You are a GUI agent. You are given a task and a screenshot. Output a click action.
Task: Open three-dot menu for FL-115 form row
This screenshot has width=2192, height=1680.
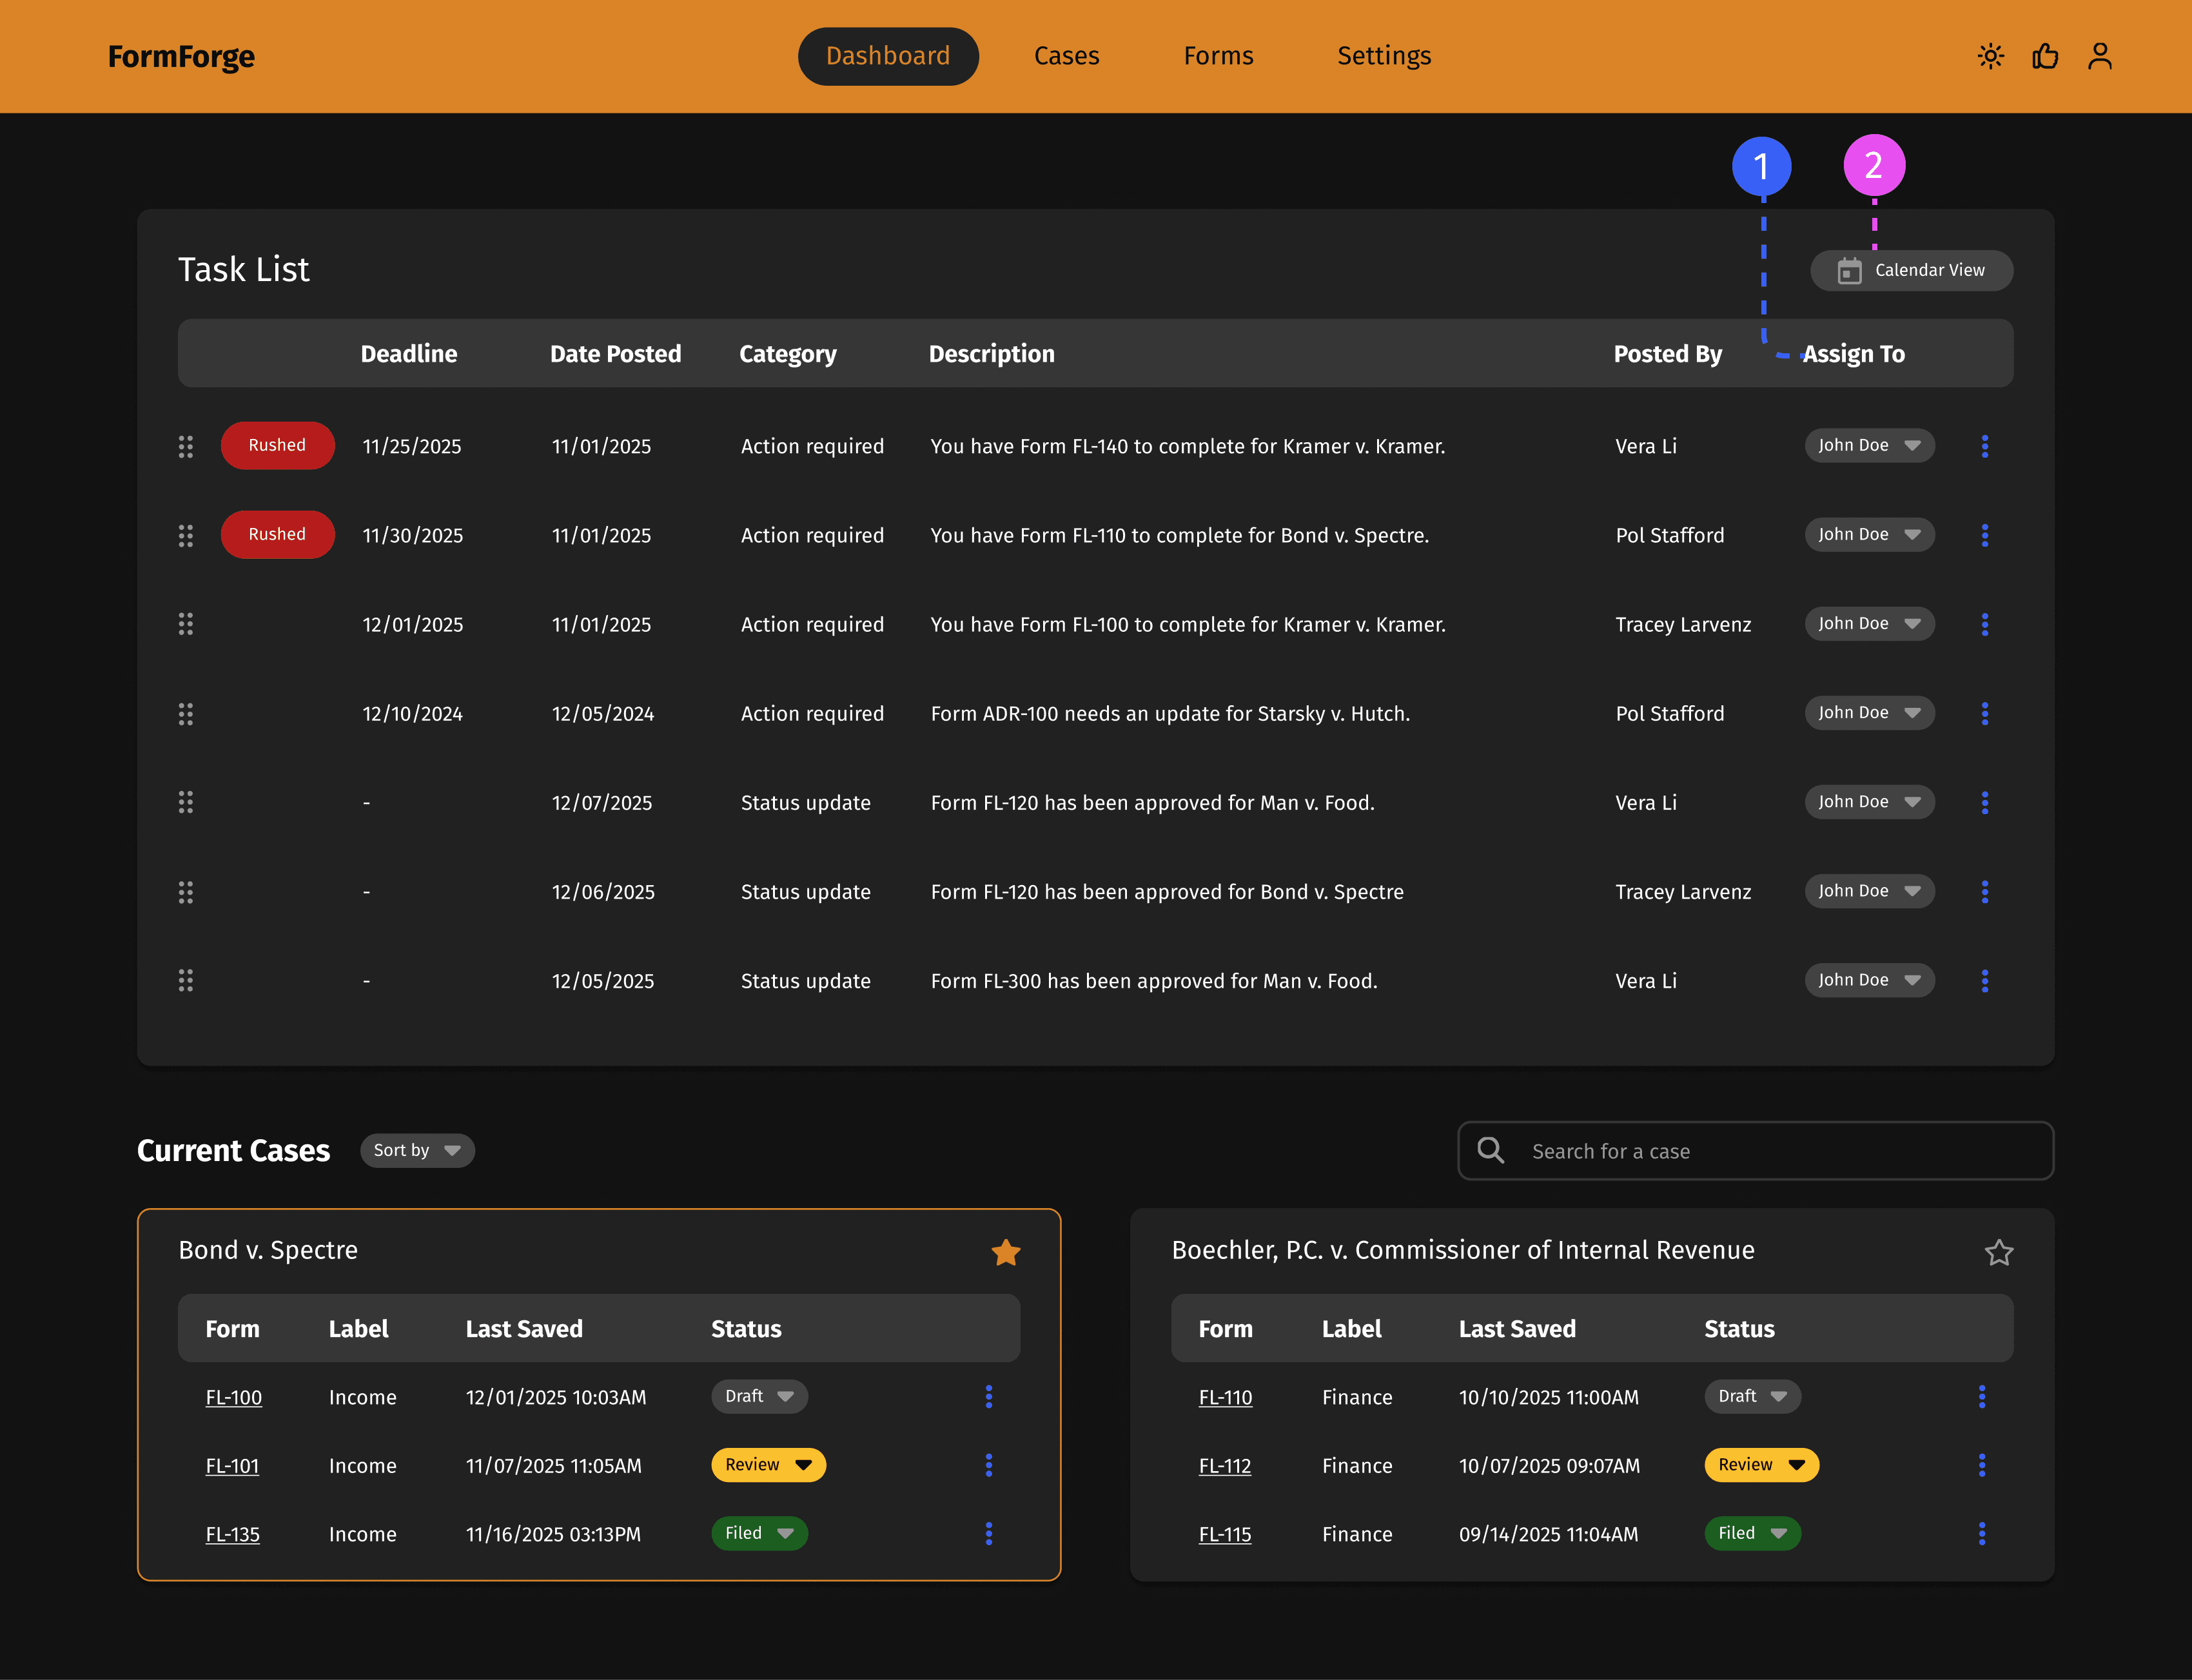1981,1533
